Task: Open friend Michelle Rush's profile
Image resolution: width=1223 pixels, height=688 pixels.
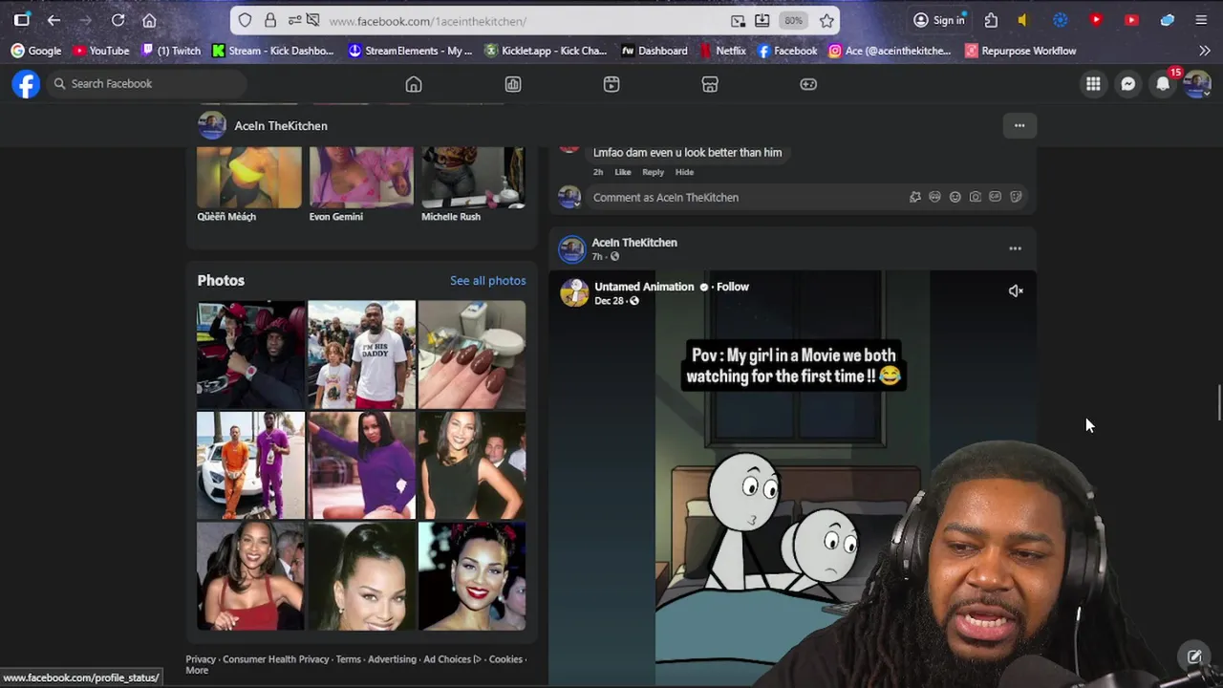Action: coord(451,217)
